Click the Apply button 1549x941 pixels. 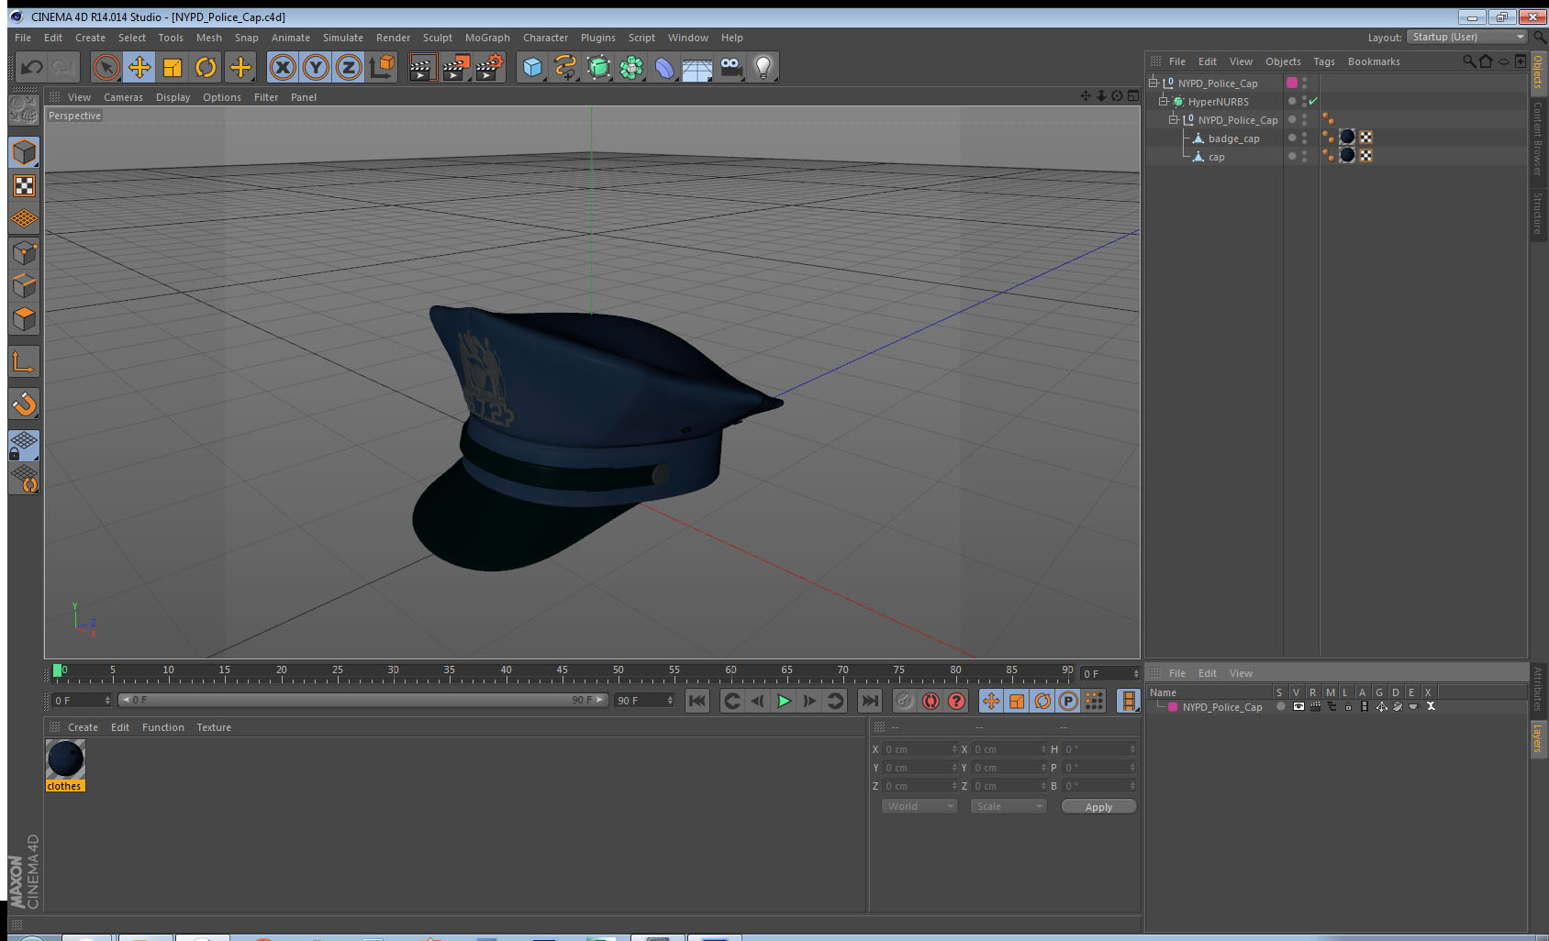pyautogui.click(x=1098, y=807)
